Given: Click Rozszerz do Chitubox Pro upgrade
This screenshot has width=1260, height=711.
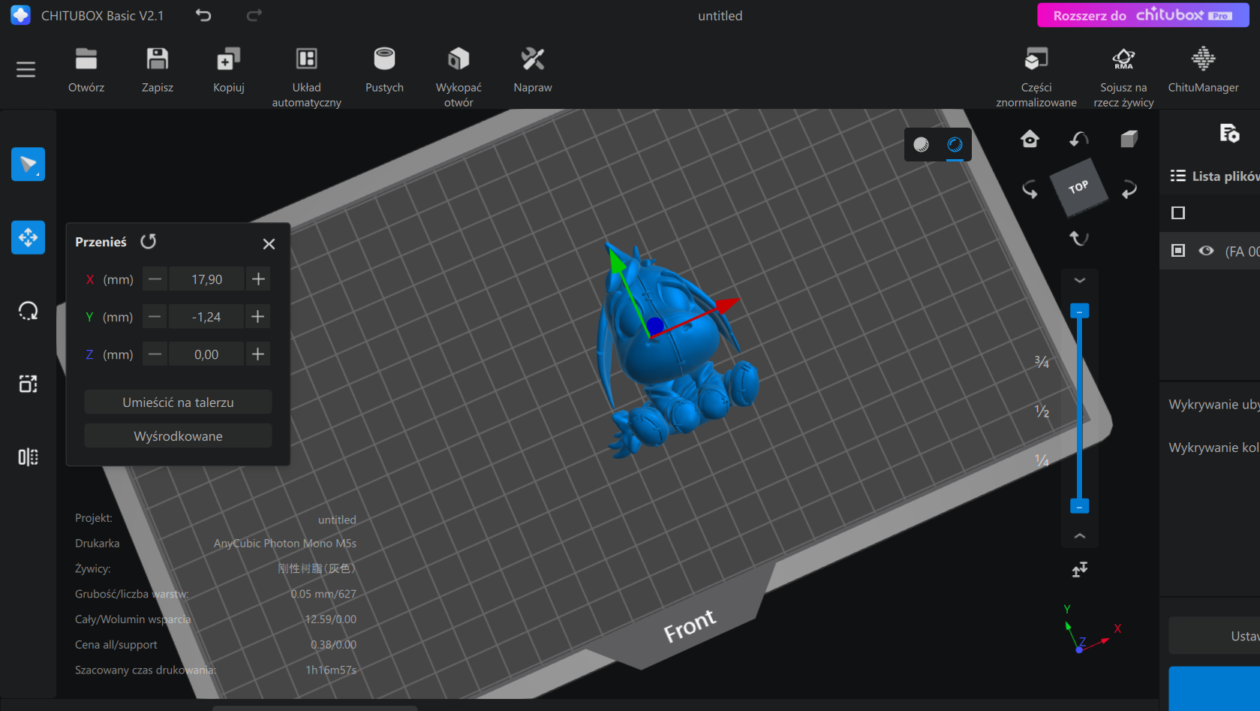Looking at the screenshot, I should [1143, 15].
